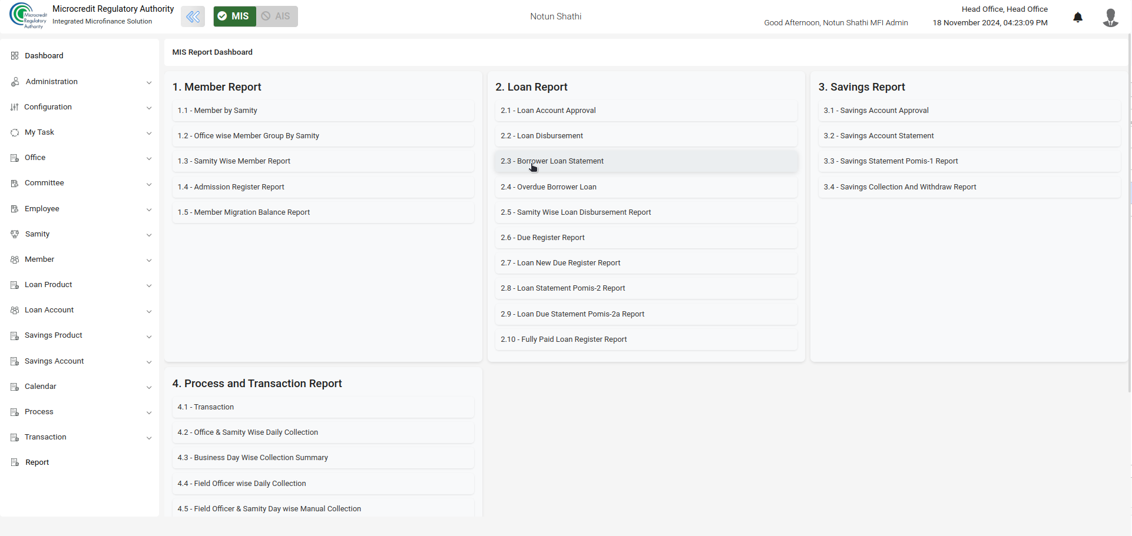
Task: Open 3.2 Savings Account Statement report
Action: pos(969,136)
